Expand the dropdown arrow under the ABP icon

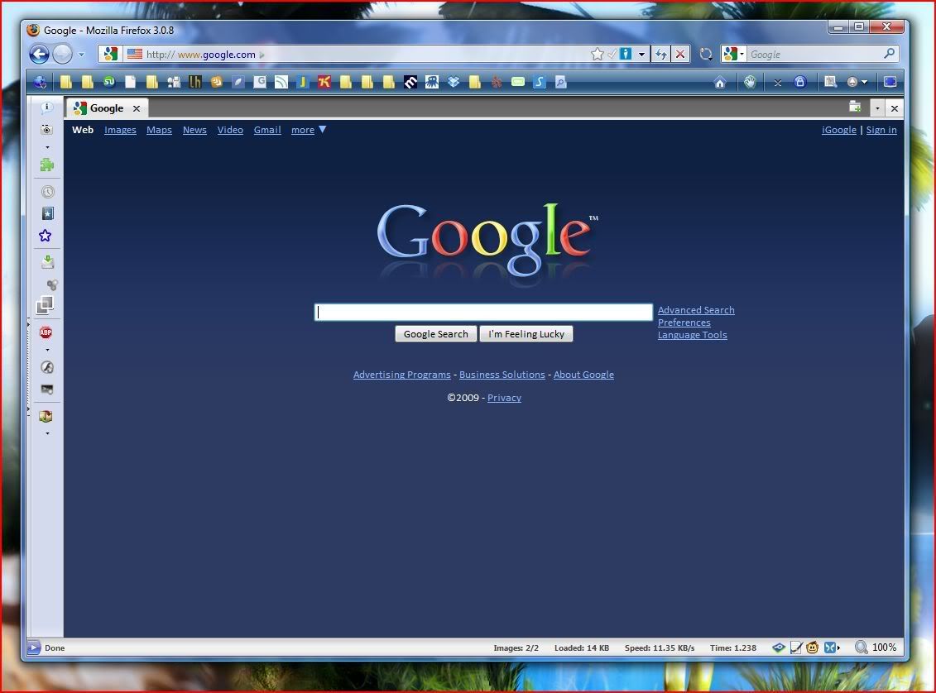48,350
